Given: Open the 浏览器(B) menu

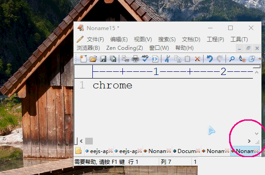Looking at the screenshot, I should pyautogui.click(x=88, y=48).
